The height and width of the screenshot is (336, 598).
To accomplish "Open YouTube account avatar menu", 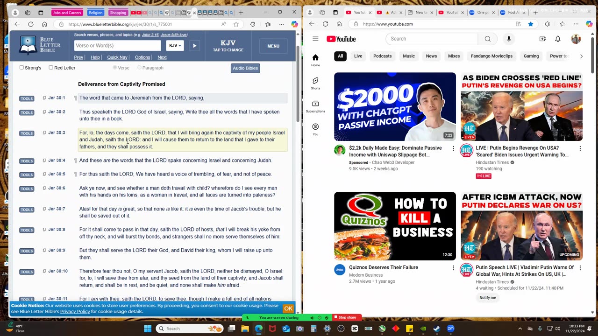I will tap(576, 39).
